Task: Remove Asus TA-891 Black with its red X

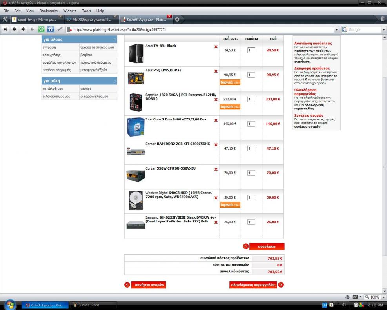Action: 216,47
